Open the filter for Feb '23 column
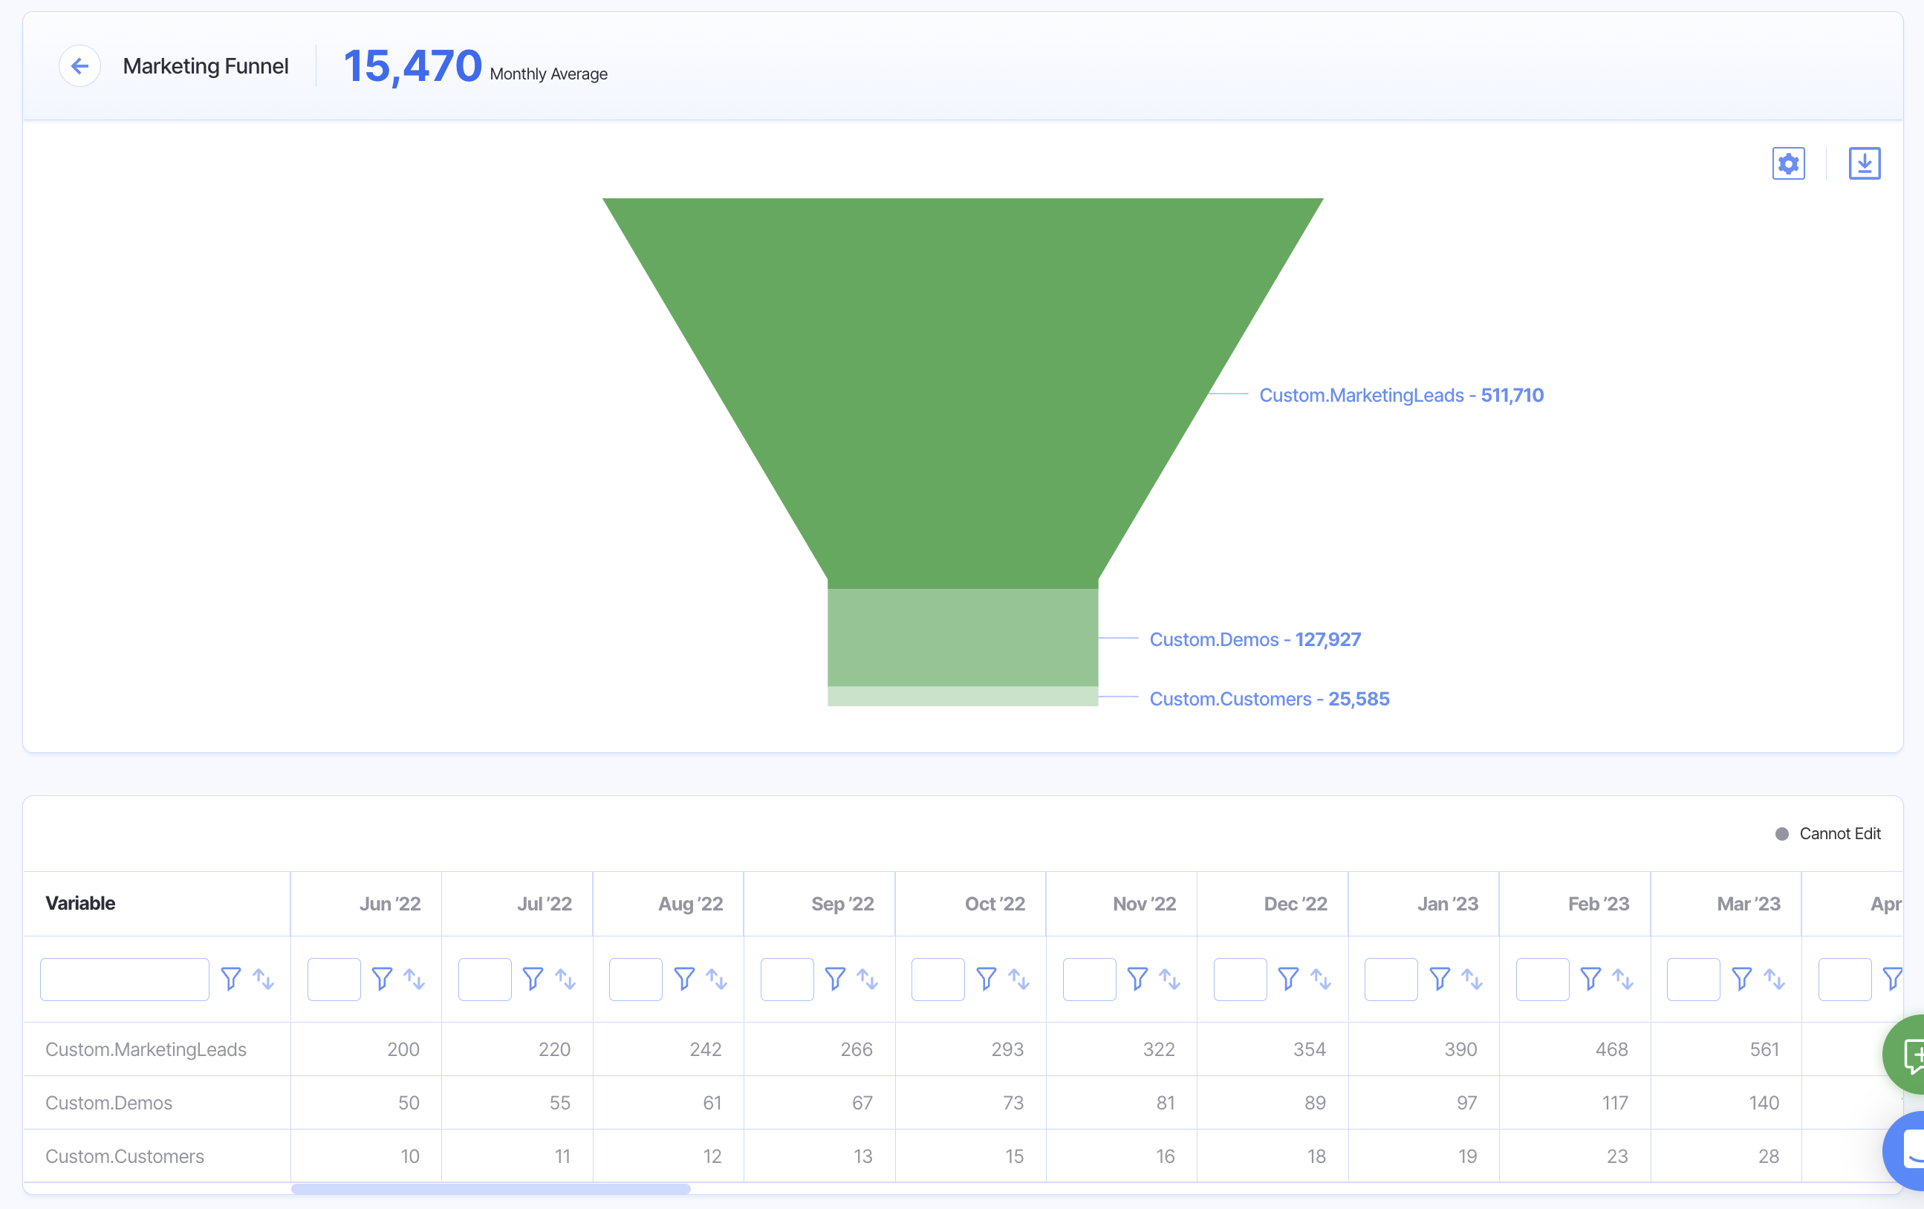This screenshot has width=1924, height=1209. pos(1590,978)
